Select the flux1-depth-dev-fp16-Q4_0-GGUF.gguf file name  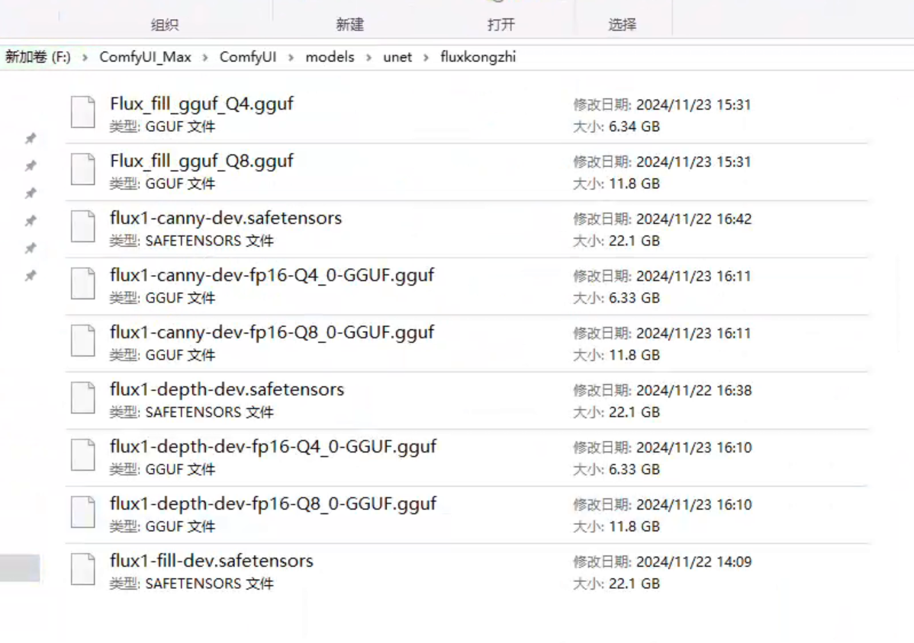pos(272,446)
